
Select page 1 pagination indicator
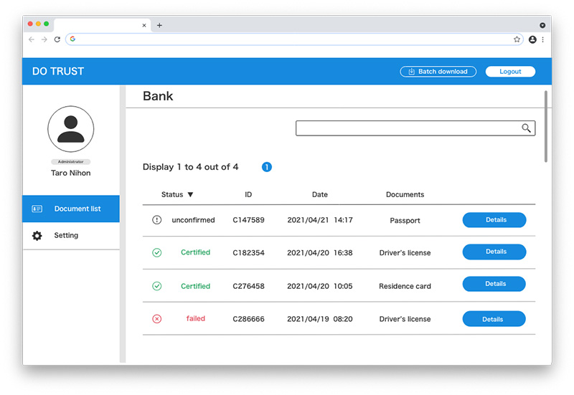pos(267,167)
